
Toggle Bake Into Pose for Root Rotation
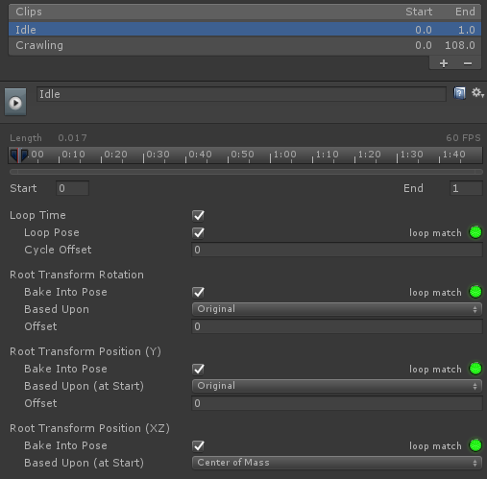click(x=199, y=292)
